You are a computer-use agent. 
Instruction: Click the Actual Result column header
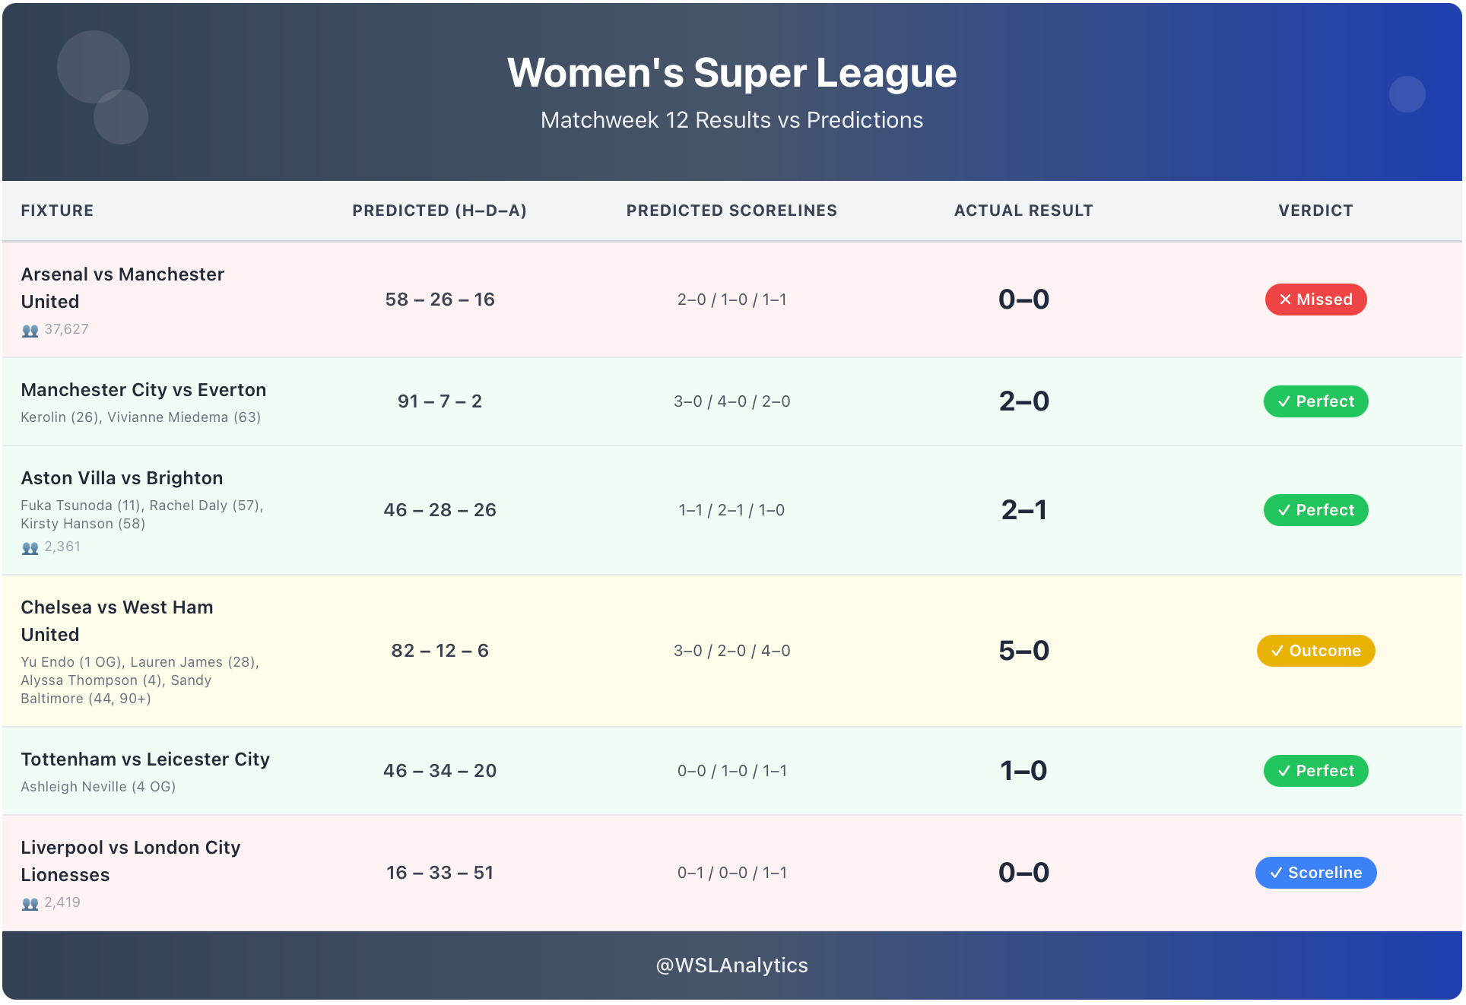pos(1023,211)
